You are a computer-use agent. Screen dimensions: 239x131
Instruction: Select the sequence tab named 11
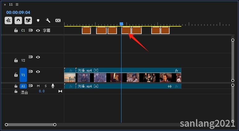[x=11, y=5]
